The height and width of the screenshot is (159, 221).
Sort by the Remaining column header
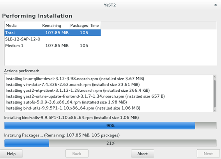click(55, 25)
